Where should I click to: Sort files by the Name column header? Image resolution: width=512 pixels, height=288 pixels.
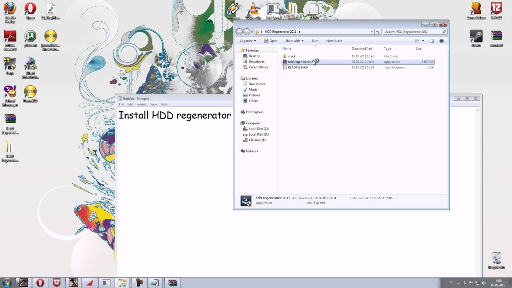[x=287, y=49]
